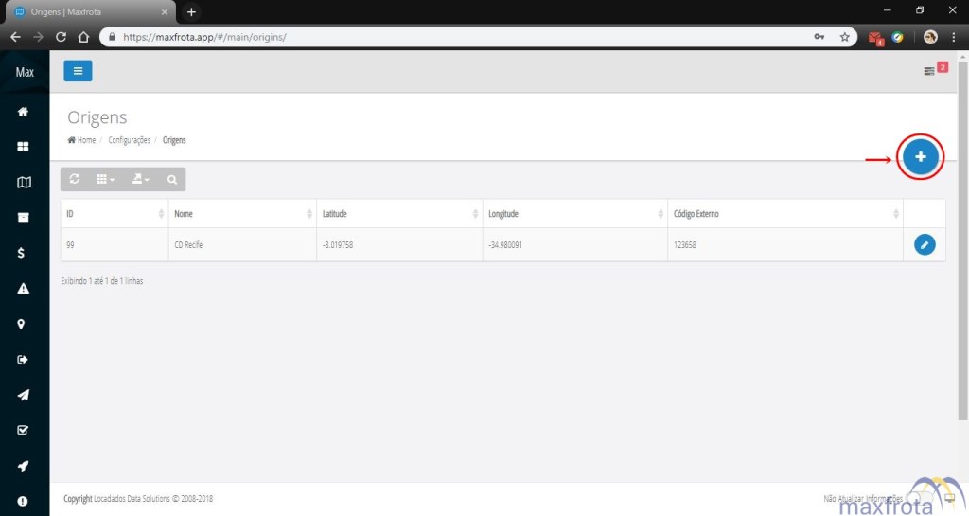Select the Origens | Maxfrota browser tab

(90, 11)
